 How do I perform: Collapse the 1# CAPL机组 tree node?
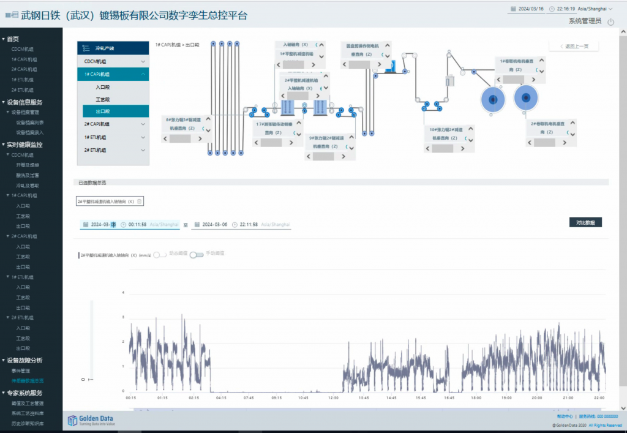(143, 74)
